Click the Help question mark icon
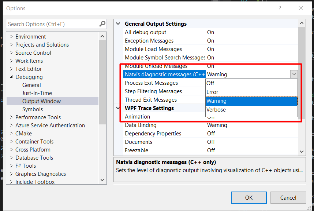The image size is (314, 211). (x=280, y=8)
